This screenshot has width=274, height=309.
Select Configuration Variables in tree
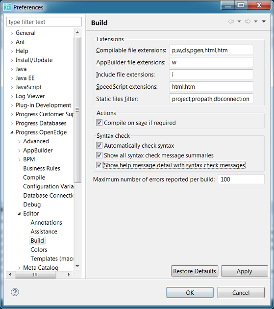[x=48, y=186]
